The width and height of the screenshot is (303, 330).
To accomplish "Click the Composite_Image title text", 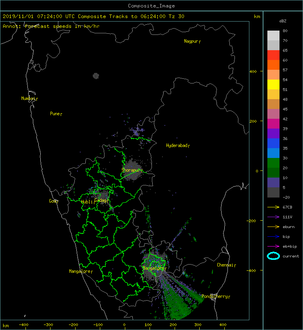I will pyautogui.click(x=151, y=6).
